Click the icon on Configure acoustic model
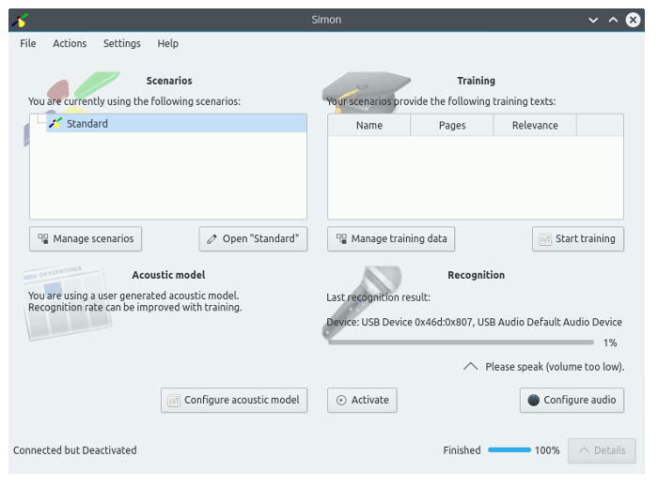 click(174, 401)
